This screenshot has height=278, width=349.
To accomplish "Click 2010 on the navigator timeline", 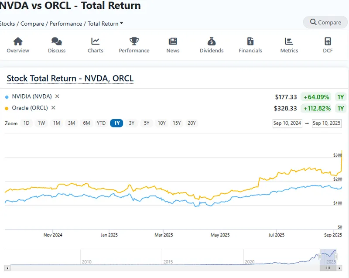I will point(86,262).
